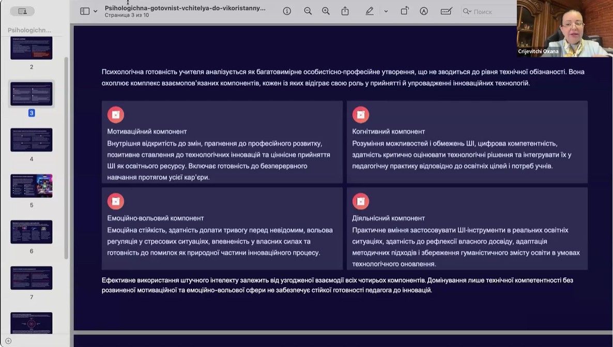Rotate the page with rotate icon
The height and width of the screenshot is (347, 613).
click(x=405, y=11)
